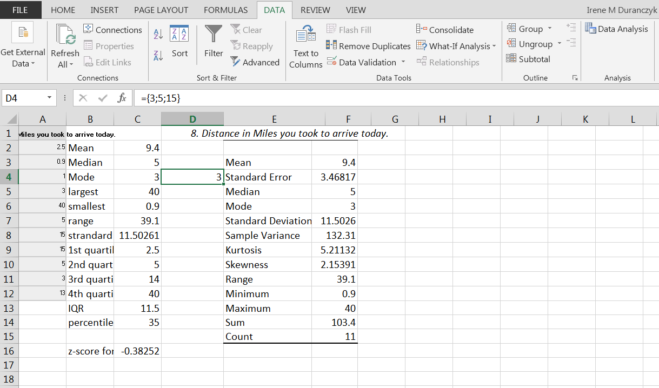Viewport: 659px width, 388px height.
Task: Switch to the PAGE LAYOUT tab
Action: click(x=161, y=10)
